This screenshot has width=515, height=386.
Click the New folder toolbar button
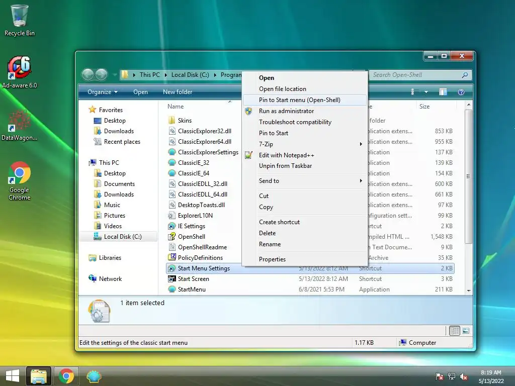click(x=178, y=92)
